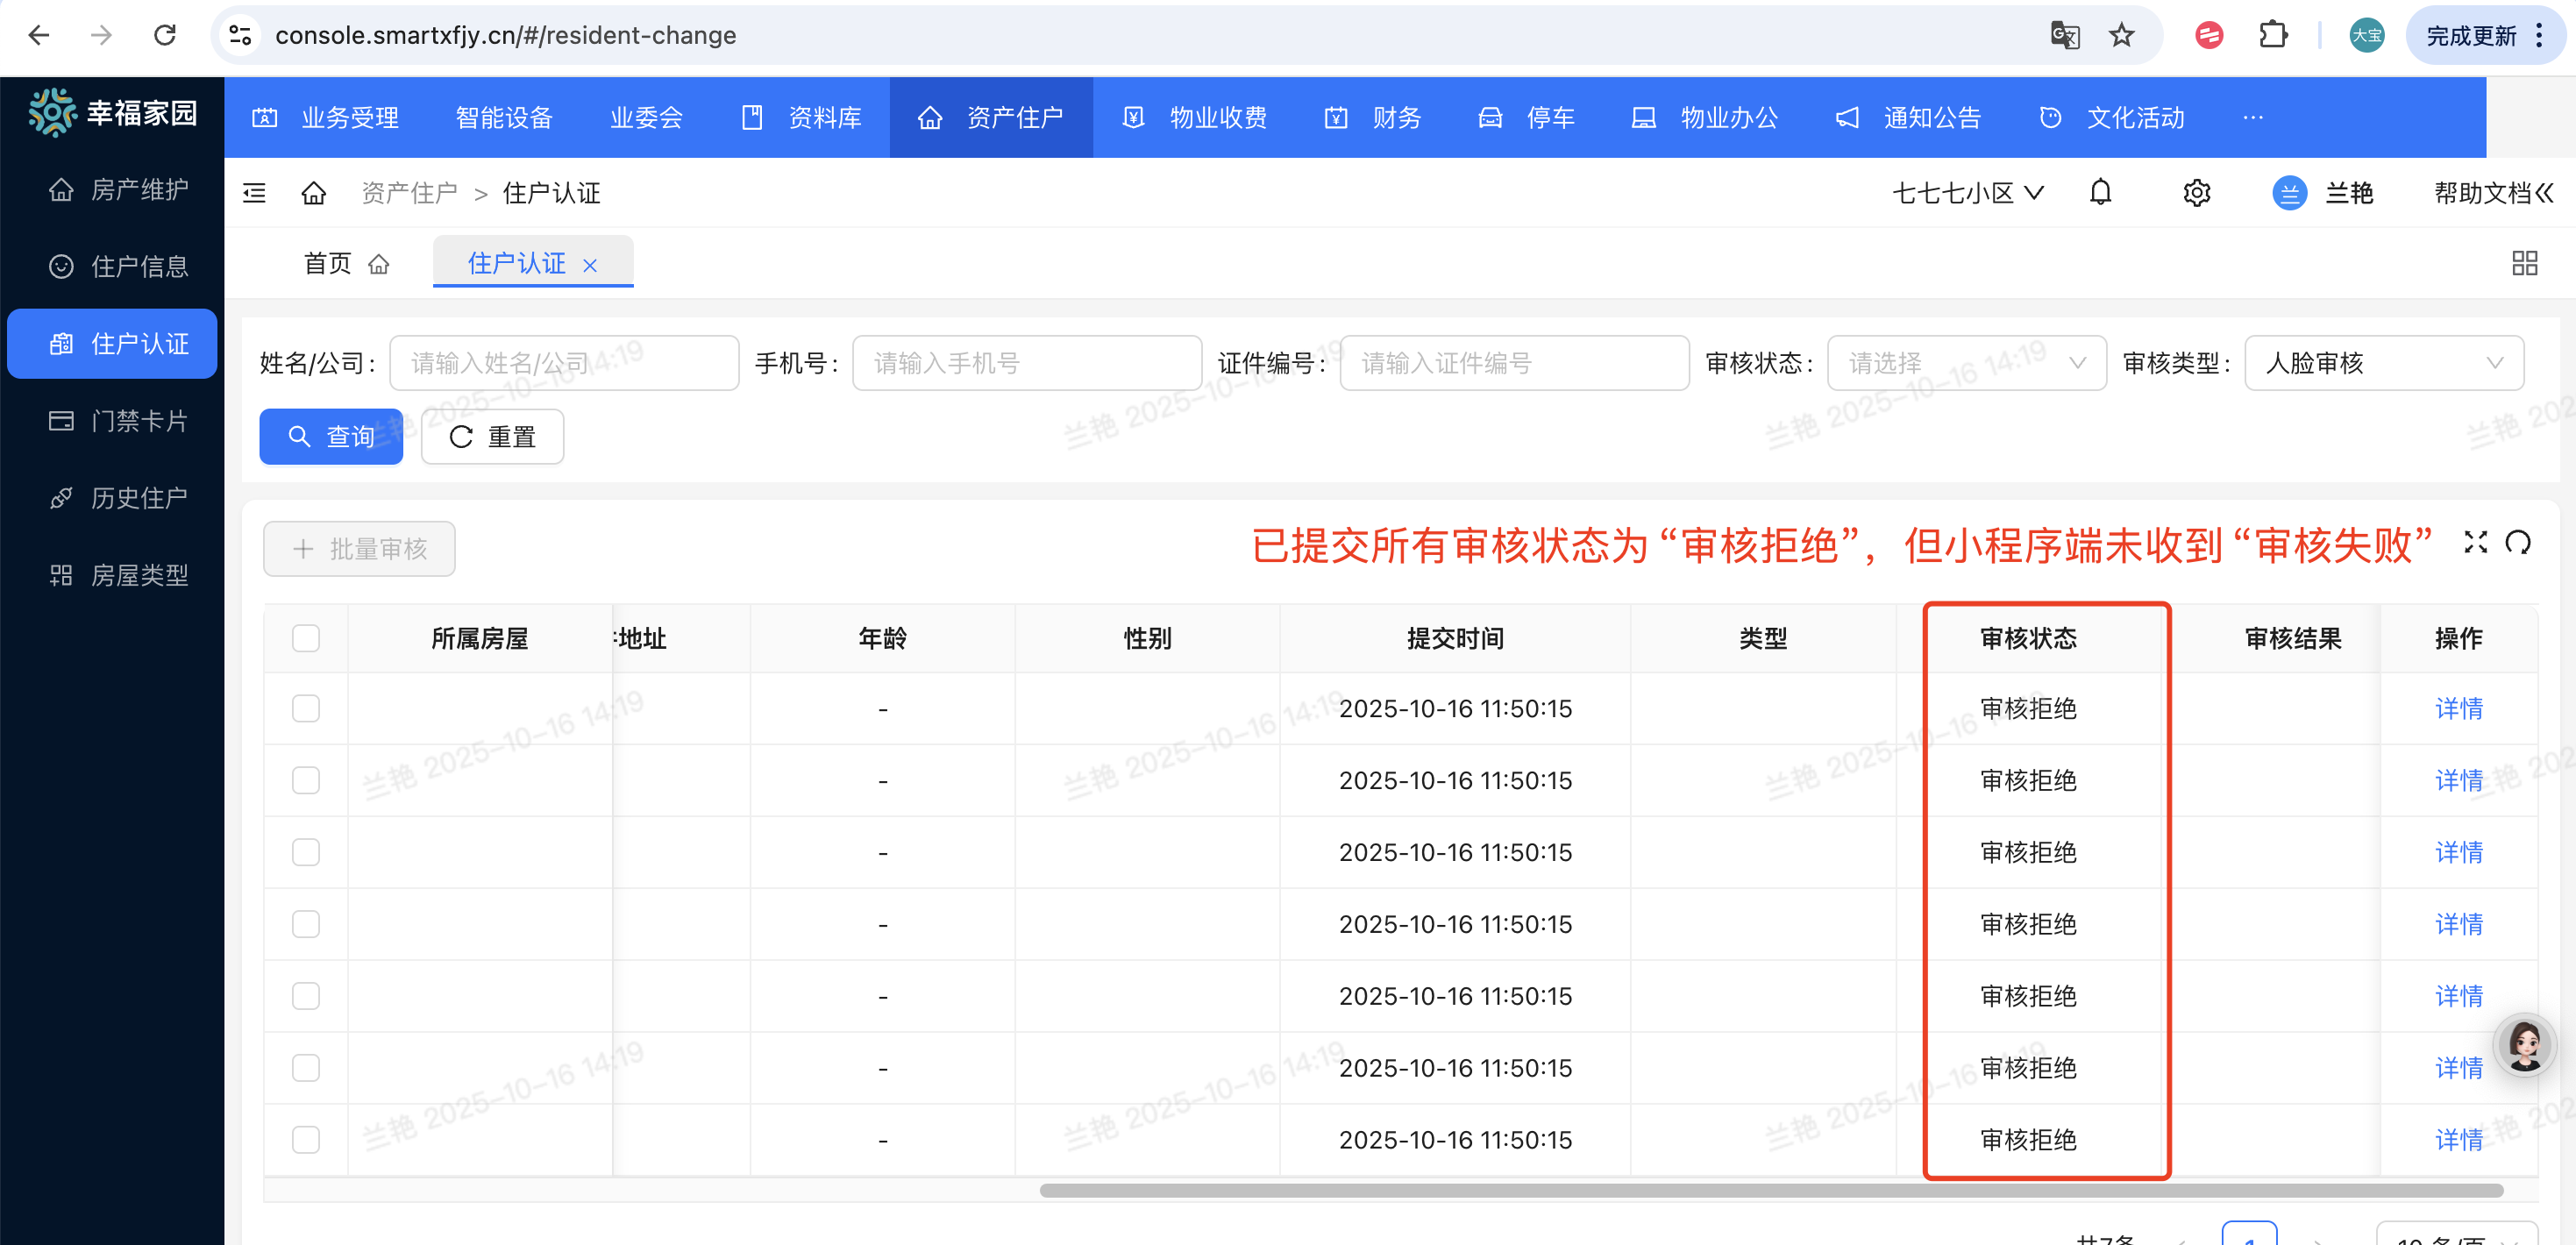Image resolution: width=2576 pixels, height=1245 pixels.
Task: Open 历史住户 in the sidebar
Action: point(112,498)
